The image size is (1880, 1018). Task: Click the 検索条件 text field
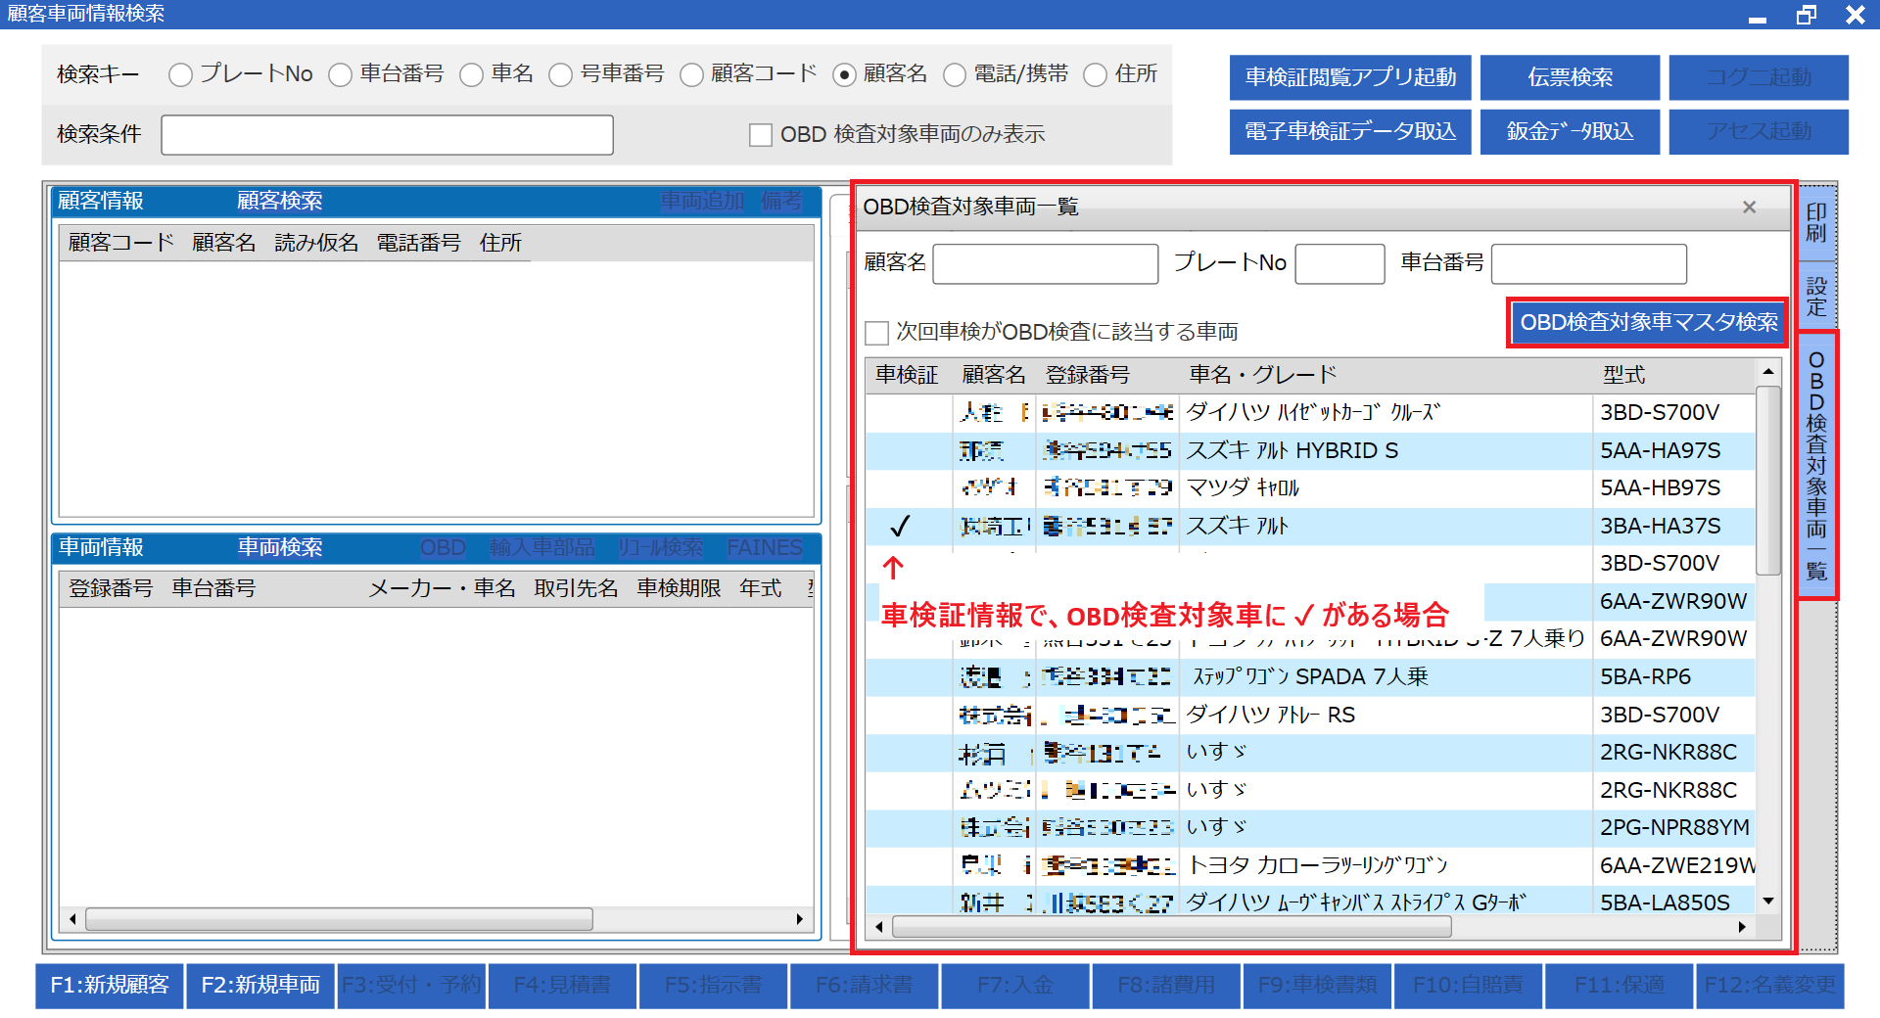coord(387,135)
